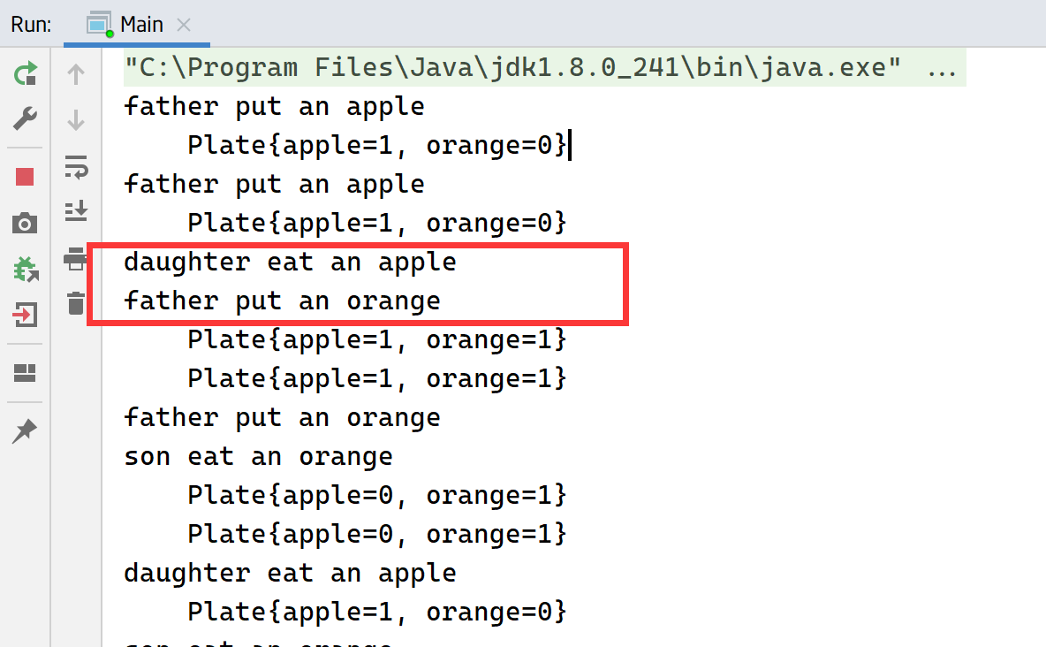Image resolution: width=1046 pixels, height=647 pixels.
Task: Clear all console output with trash icon
Action: pos(76,303)
